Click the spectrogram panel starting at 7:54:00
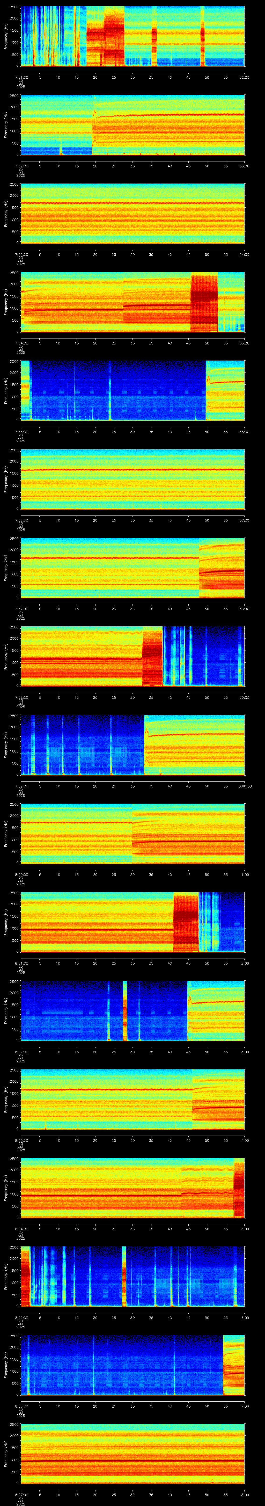The image size is (265, 1506). (x=133, y=302)
